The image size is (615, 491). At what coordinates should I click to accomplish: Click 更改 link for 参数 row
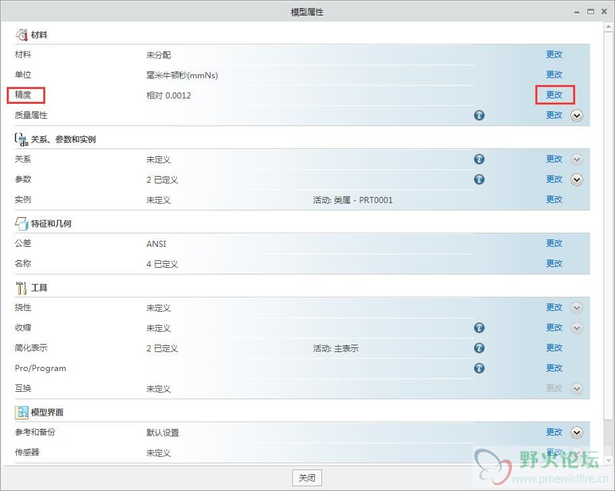pos(554,179)
